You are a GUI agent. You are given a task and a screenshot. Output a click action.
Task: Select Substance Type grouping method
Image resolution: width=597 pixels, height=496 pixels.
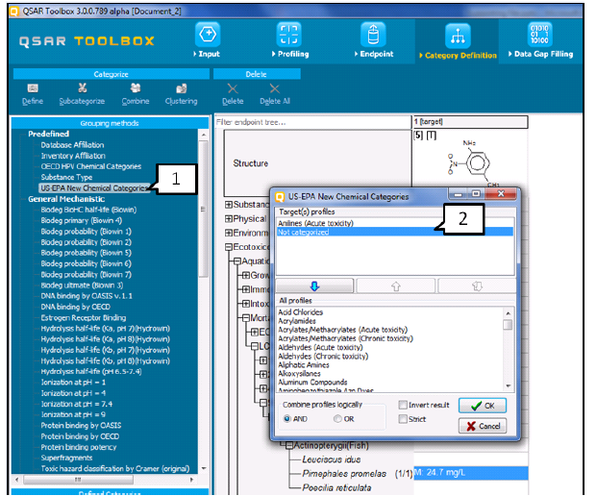(x=66, y=177)
